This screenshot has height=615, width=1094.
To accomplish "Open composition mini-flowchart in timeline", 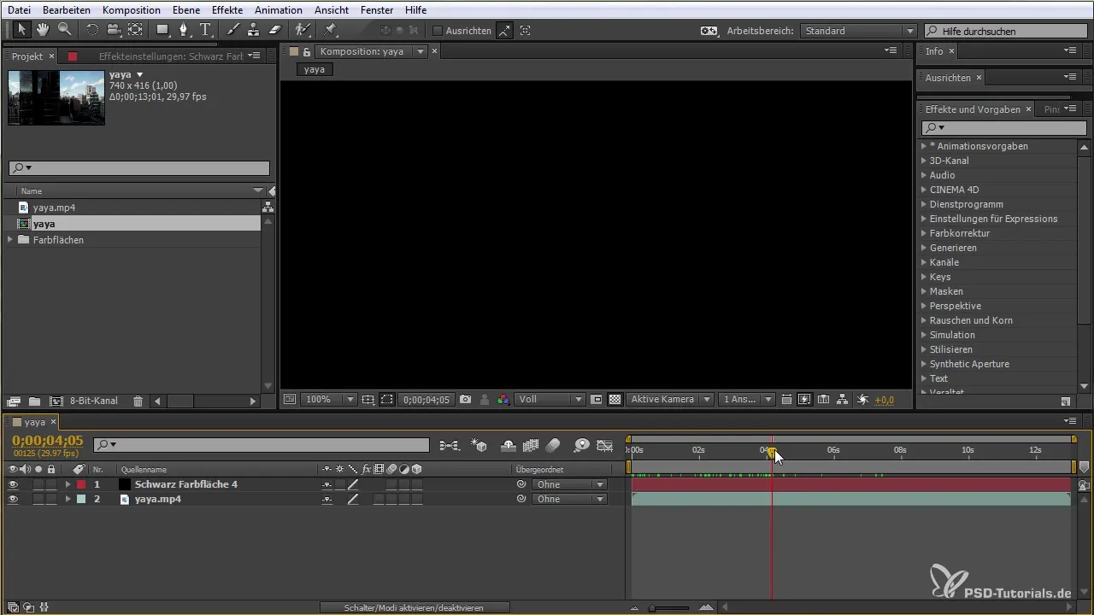I will coord(449,445).
